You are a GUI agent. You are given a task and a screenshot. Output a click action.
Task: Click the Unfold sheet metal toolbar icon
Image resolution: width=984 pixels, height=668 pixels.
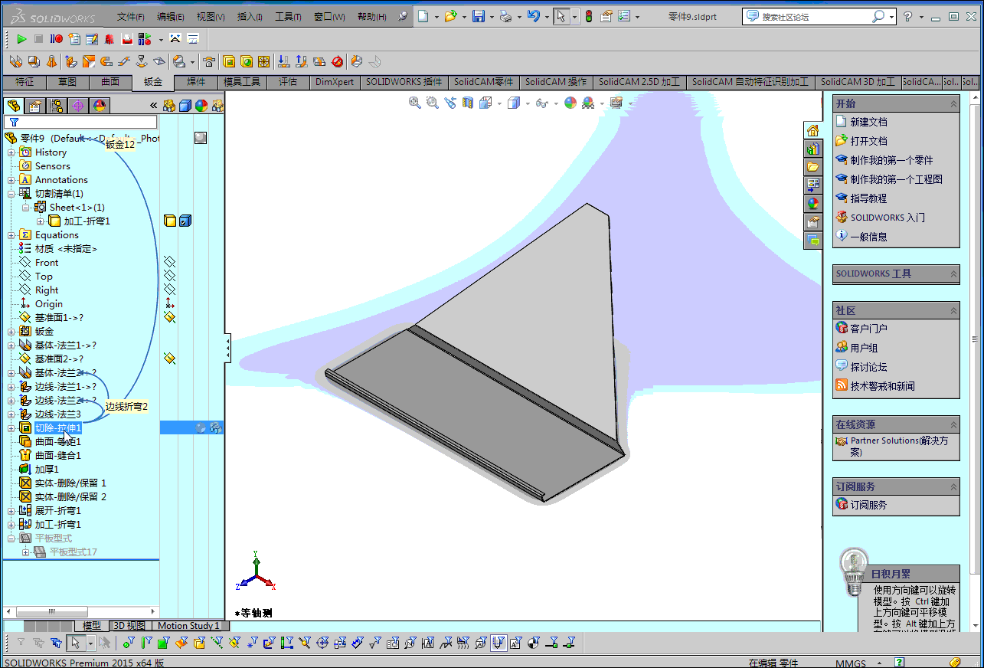point(283,61)
